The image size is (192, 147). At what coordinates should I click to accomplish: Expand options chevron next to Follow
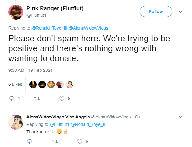tap(180, 12)
